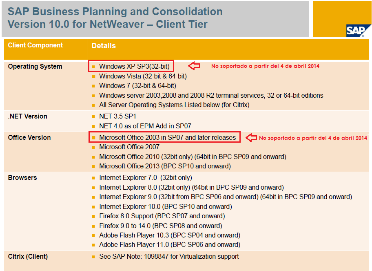The image size is (372, 271).
Task: Click the red note next to Windows XP
Action: 265,66
